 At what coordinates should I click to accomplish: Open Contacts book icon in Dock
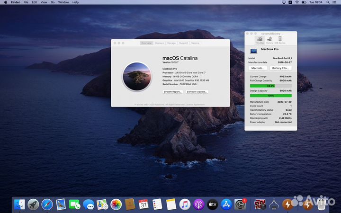click(x=130, y=204)
